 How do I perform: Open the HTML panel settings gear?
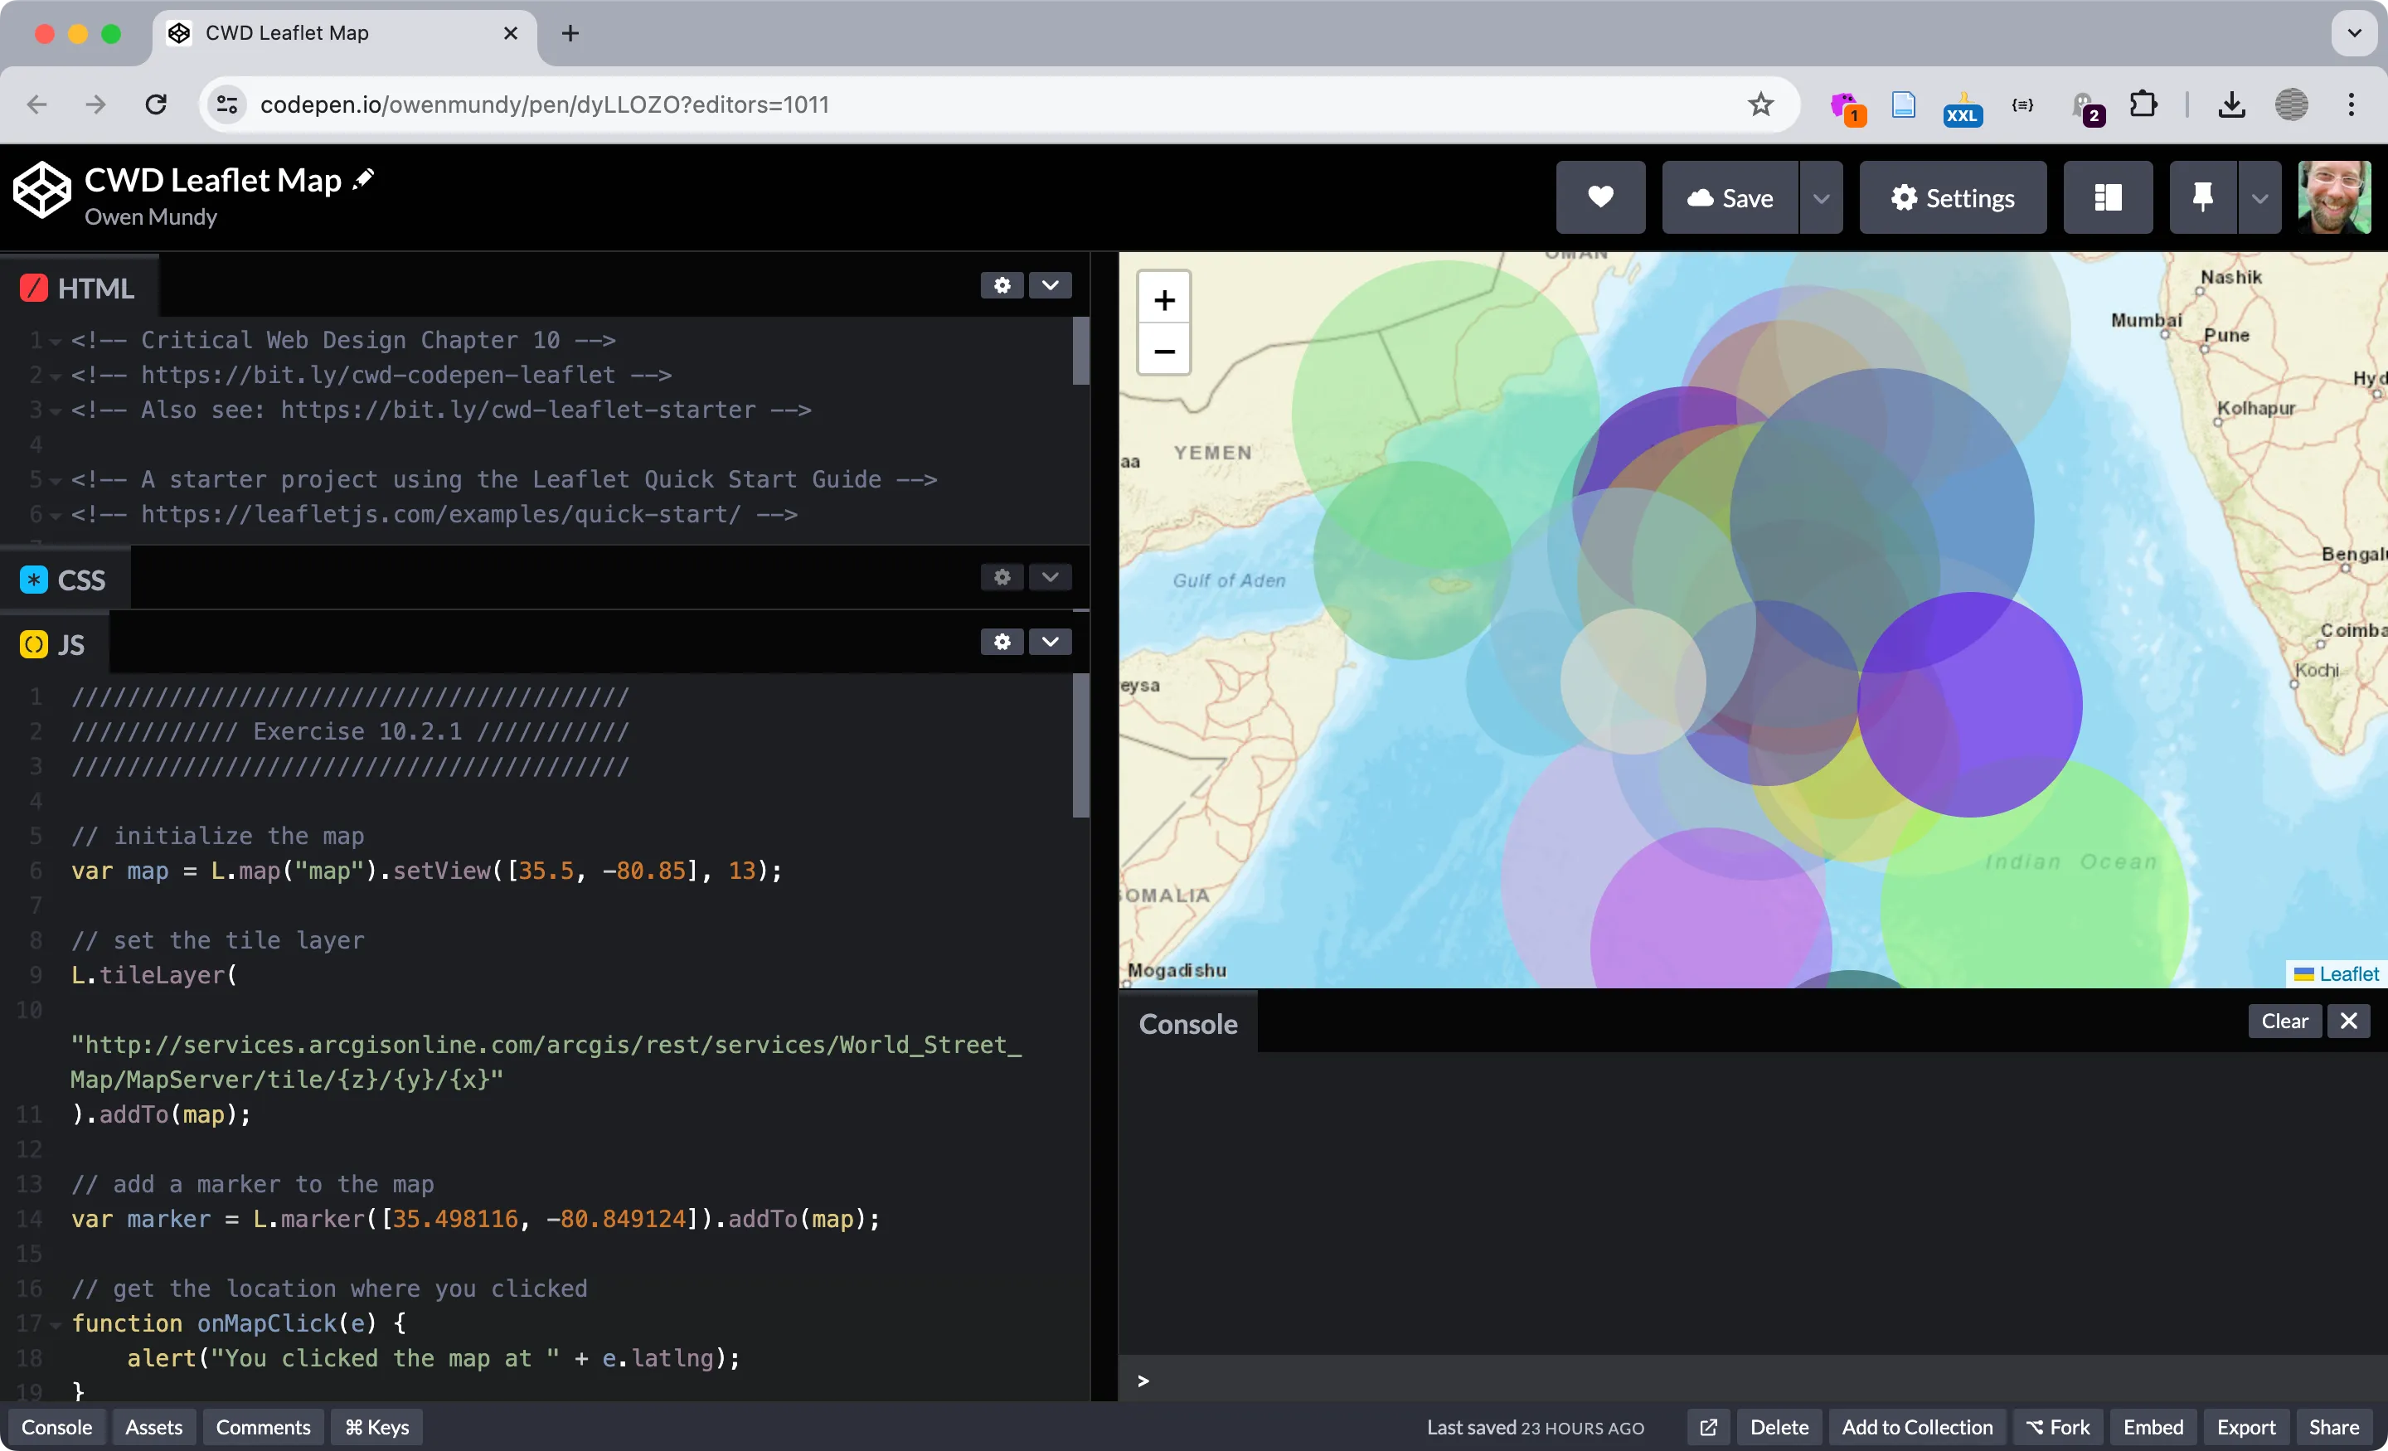1001,285
